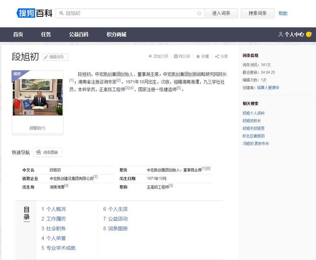This screenshot has height=260, width=316.
Task: Open the 个人中心 user profile icon
Action: tap(280, 34)
